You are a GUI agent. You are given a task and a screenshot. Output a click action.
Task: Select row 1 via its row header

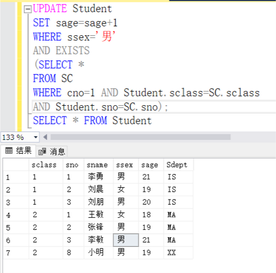(16, 177)
